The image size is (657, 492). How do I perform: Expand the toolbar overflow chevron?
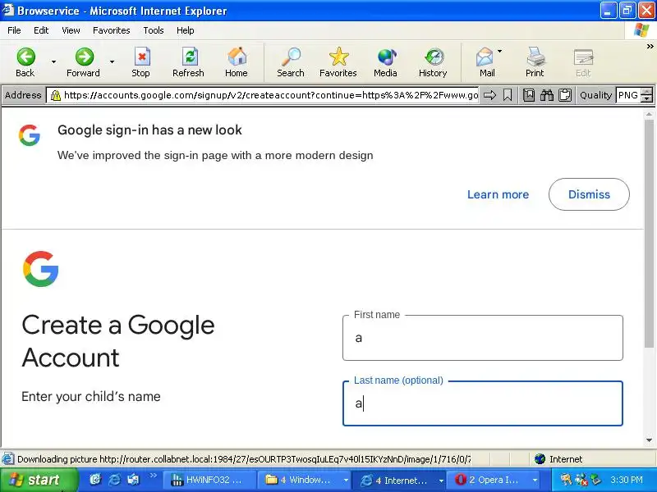(x=650, y=47)
